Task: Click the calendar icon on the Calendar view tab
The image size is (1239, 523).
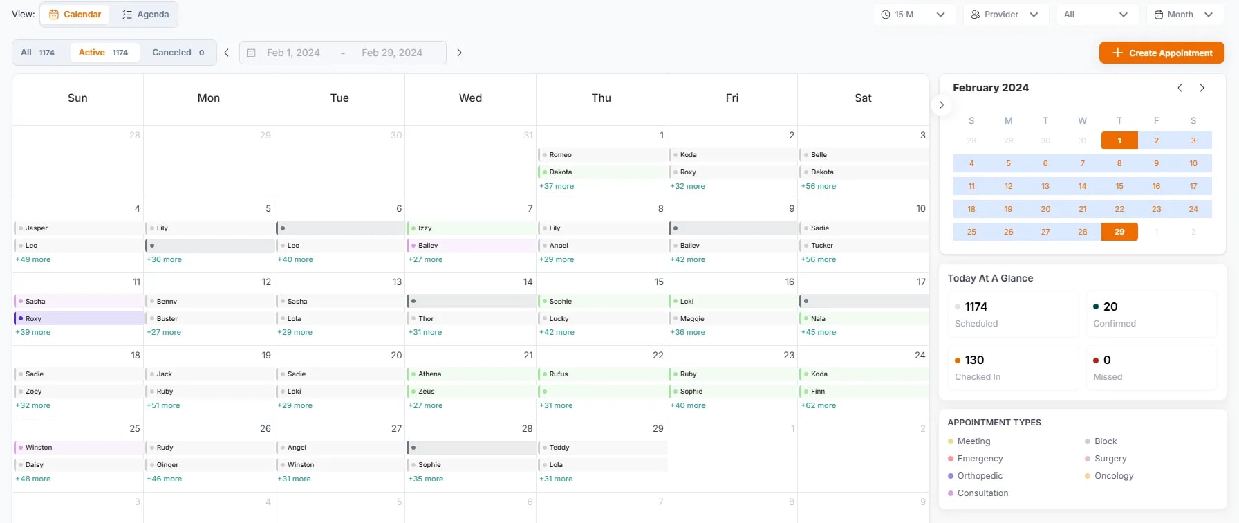Action: [x=54, y=15]
